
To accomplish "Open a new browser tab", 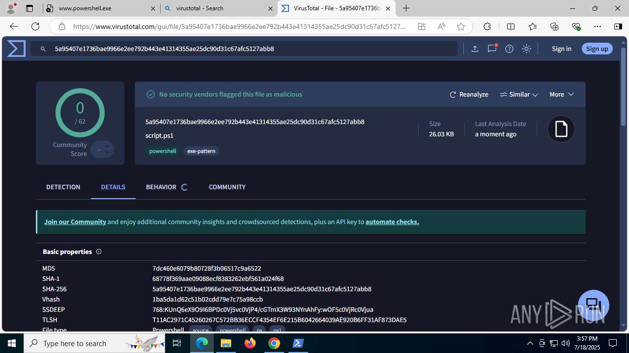I will tap(406, 8).
